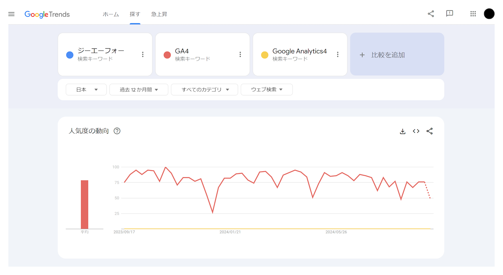Open help for 人気度の動向
The width and height of the screenshot is (503, 275).
tap(117, 131)
